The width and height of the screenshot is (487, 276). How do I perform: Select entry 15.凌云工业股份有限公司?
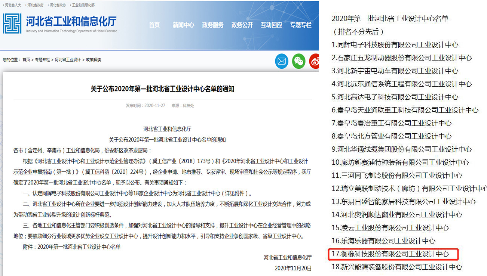(x=390, y=227)
